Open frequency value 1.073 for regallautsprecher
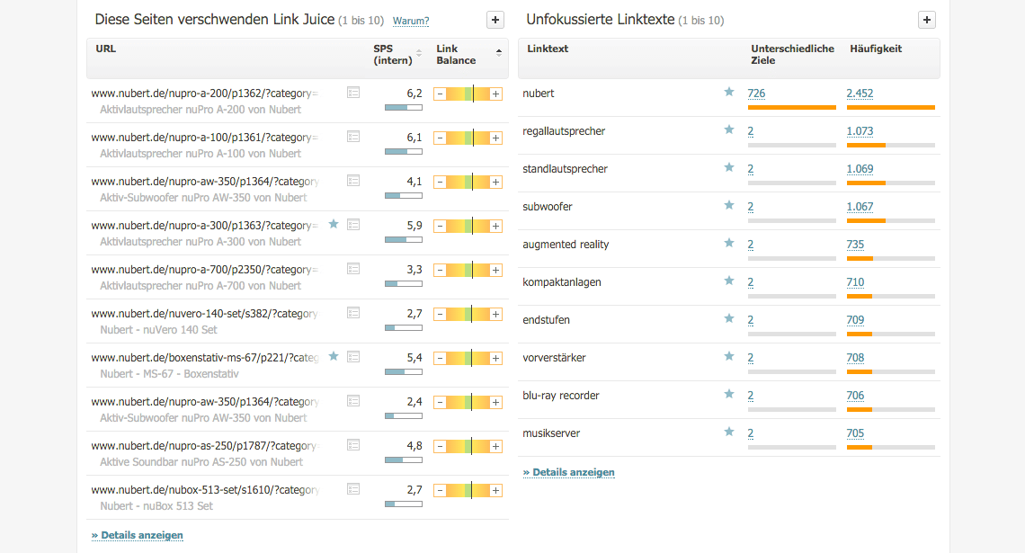The height and width of the screenshot is (553, 1025). pyautogui.click(x=860, y=131)
